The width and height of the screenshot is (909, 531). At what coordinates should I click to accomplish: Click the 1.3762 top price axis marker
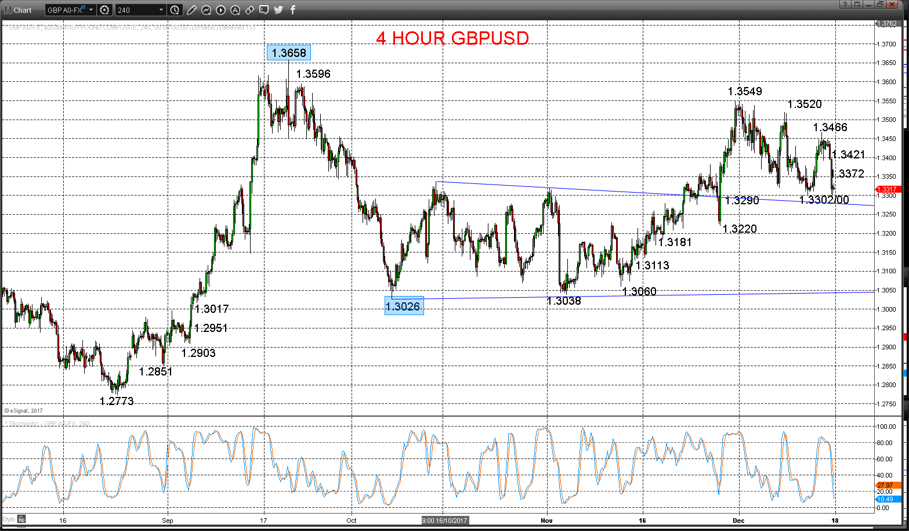(888, 24)
